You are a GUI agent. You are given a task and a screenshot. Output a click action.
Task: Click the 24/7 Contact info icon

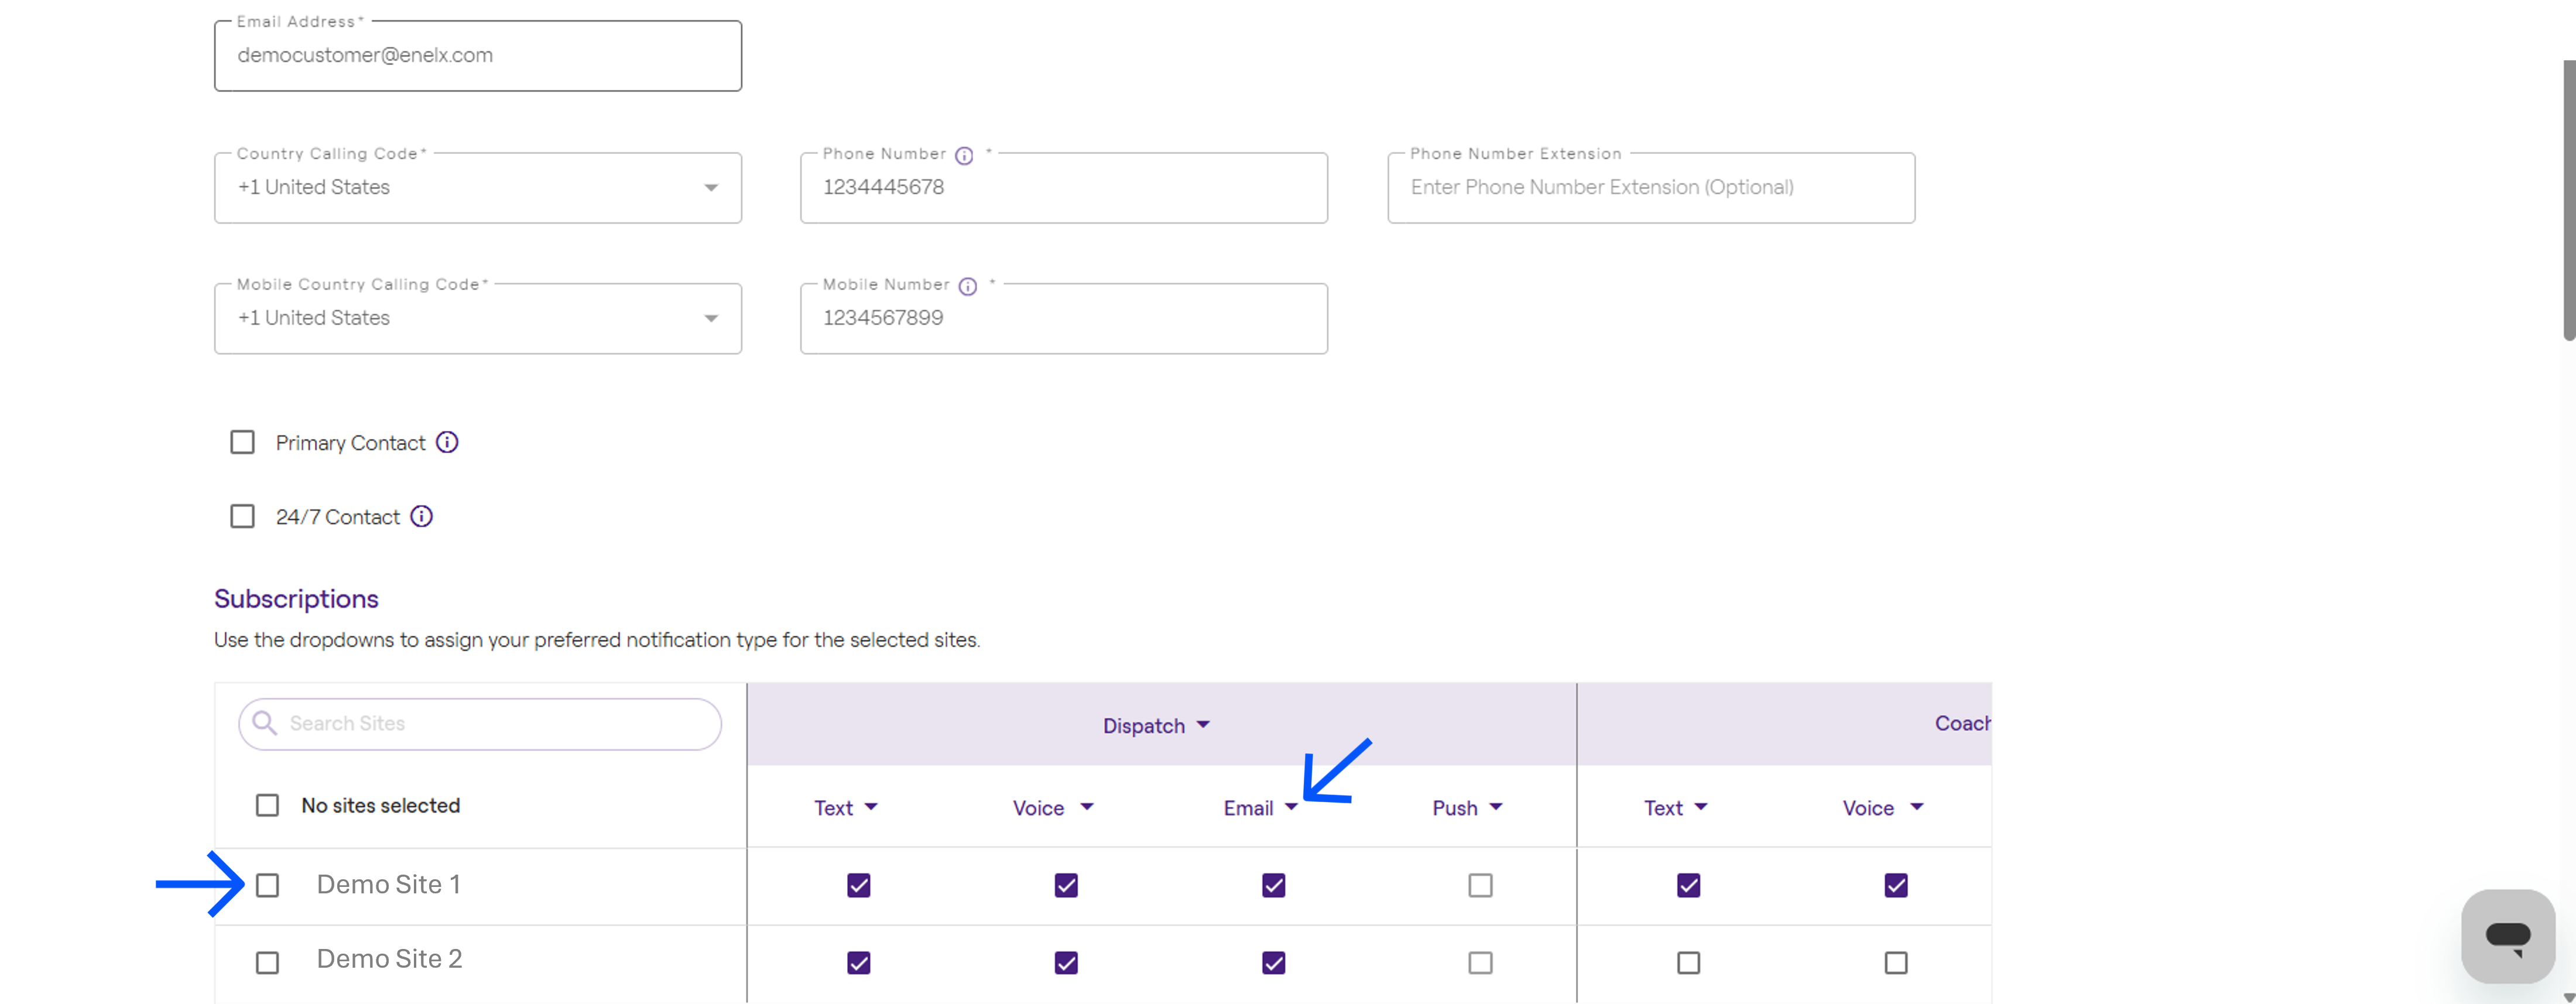point(422,516)
